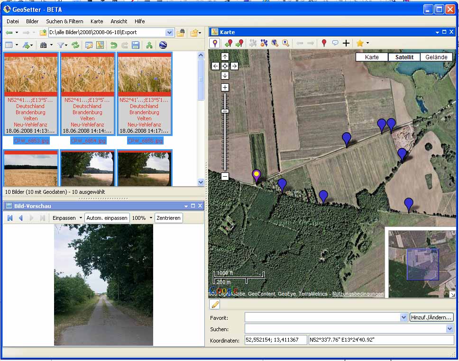Open the Suchen & Filtern menu
This screenshot has width=459, height=361.
(x=64, y=21)
